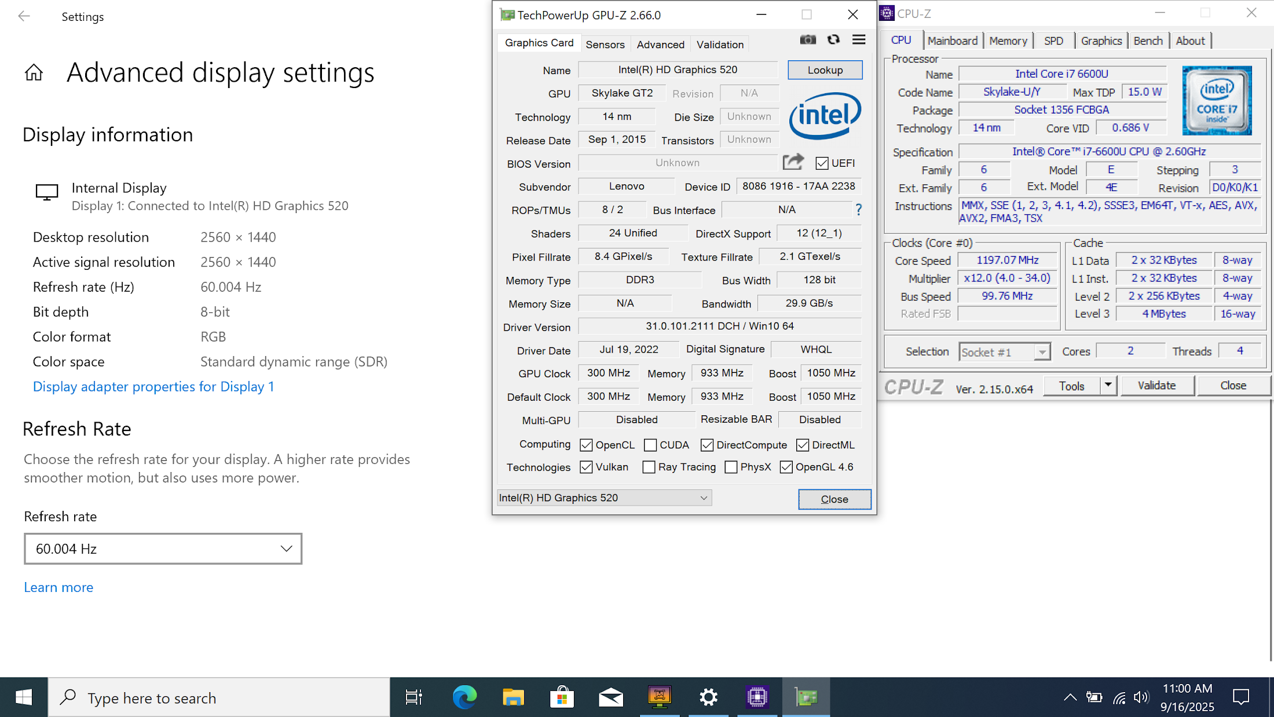Switch to the Advanced tab in GPU-Z
Image resolution: width=1274 pixels, height=717 pixels.
pyautogui.click(x=660, y=45)
